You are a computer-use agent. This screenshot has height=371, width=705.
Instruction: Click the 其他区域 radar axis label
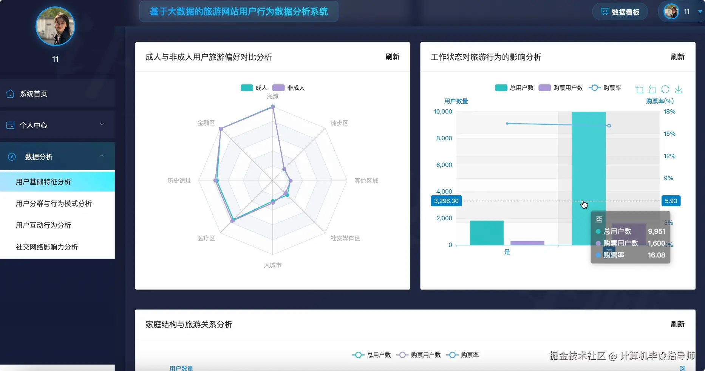click(x=366, y=181)
